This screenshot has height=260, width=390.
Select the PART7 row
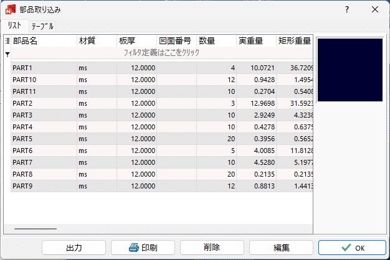[162, 162]
